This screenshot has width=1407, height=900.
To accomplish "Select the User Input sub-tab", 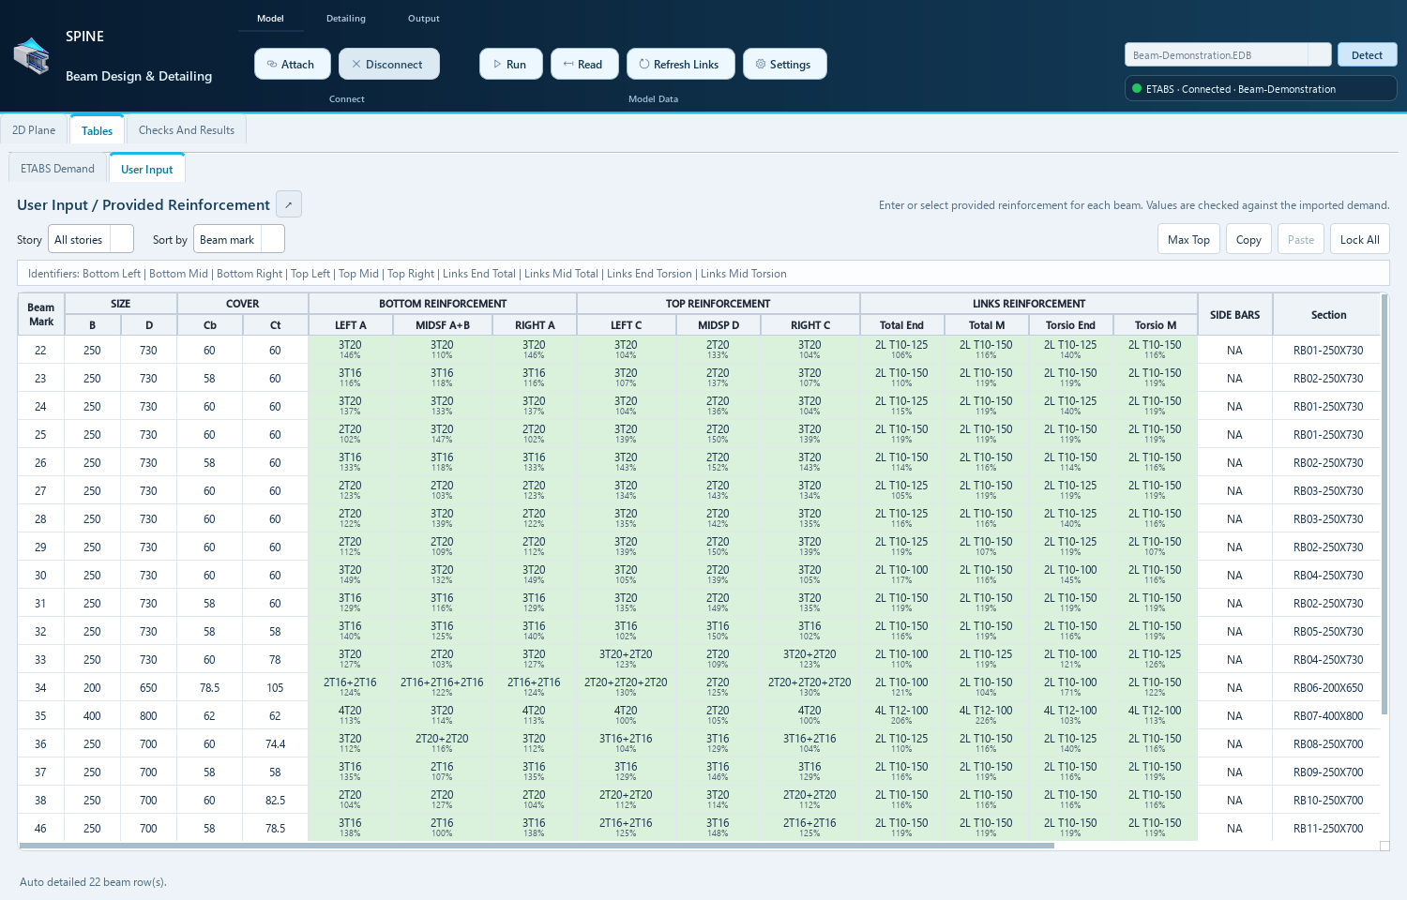I will click(x=147, y=169).
